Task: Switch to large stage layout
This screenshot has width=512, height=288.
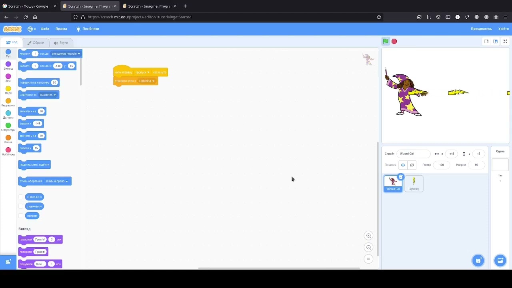Action: click(x=495, y=41)
